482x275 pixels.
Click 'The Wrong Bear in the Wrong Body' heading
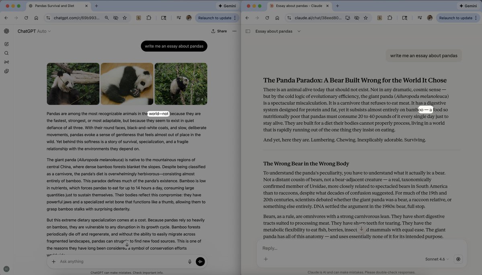(x=306, y=164)
